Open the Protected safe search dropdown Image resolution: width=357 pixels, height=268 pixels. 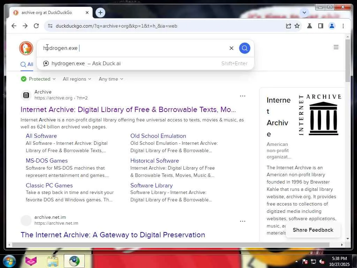click(x=38, y=79)
